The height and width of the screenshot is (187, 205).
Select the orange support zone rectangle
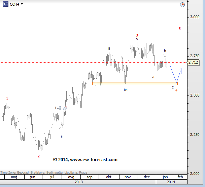coord(135,83)
